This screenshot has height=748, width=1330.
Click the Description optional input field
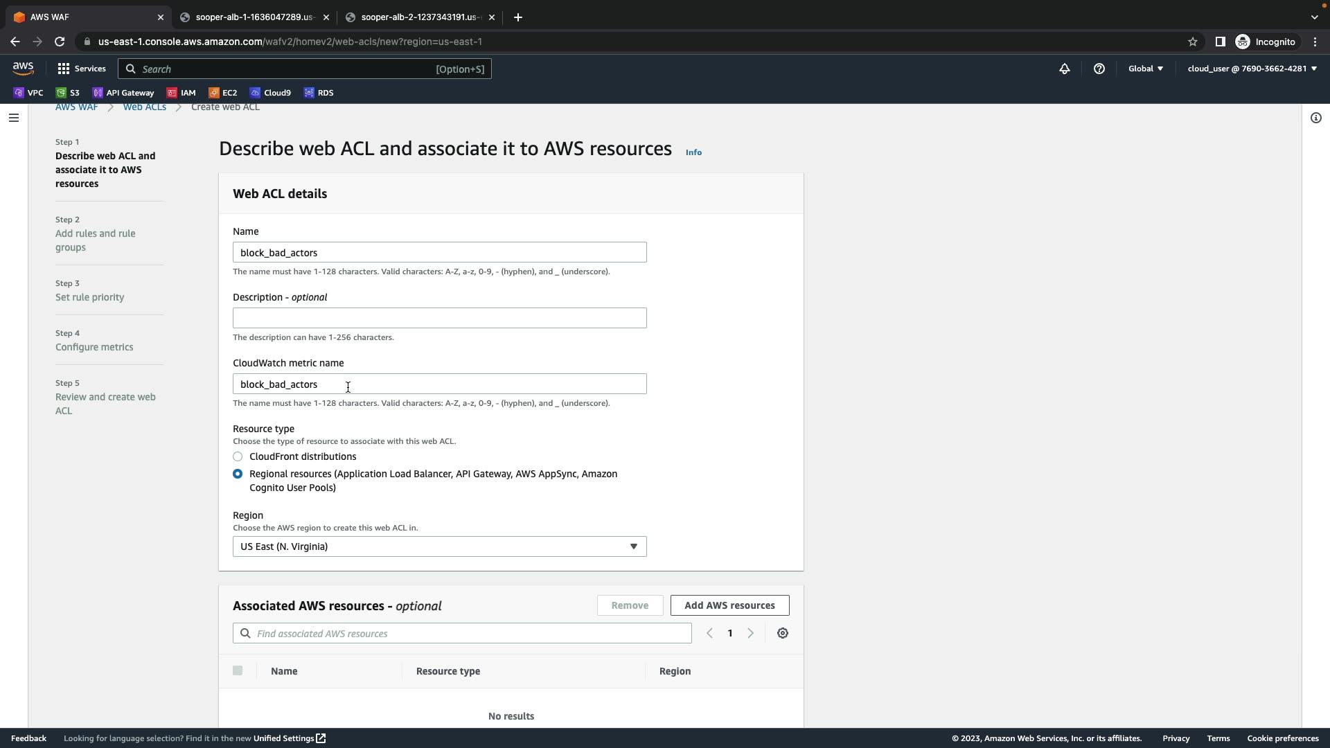(x=439, y=318)
